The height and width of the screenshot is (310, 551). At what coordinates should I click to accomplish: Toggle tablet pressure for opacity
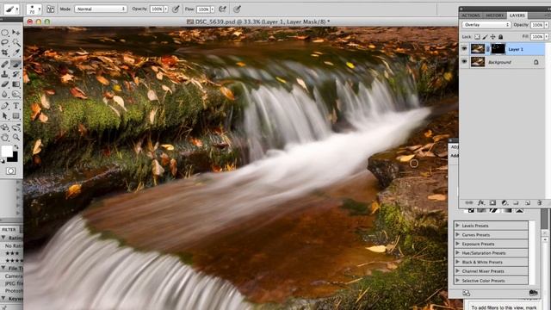pyautogui.click(x=176, y=9)
